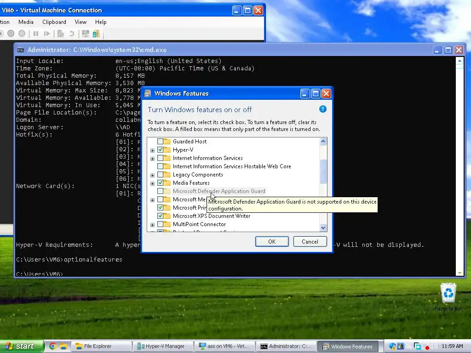This screenshot has width=471, height=353.
Task: Click the Legacy Components folder icon
Action: pos(167,175)
